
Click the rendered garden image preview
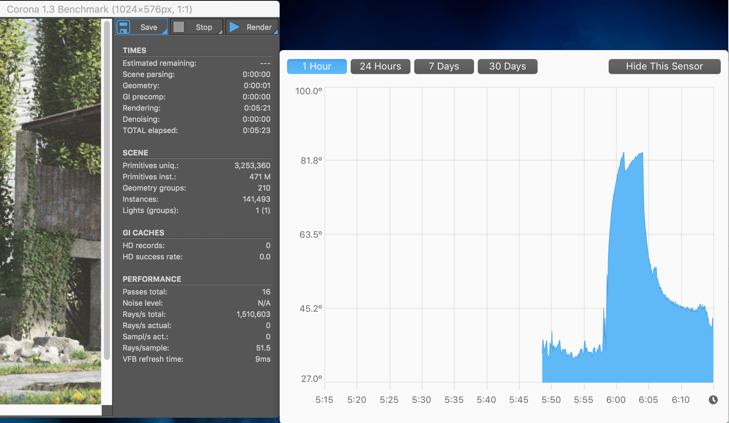(x=50, y=211)
